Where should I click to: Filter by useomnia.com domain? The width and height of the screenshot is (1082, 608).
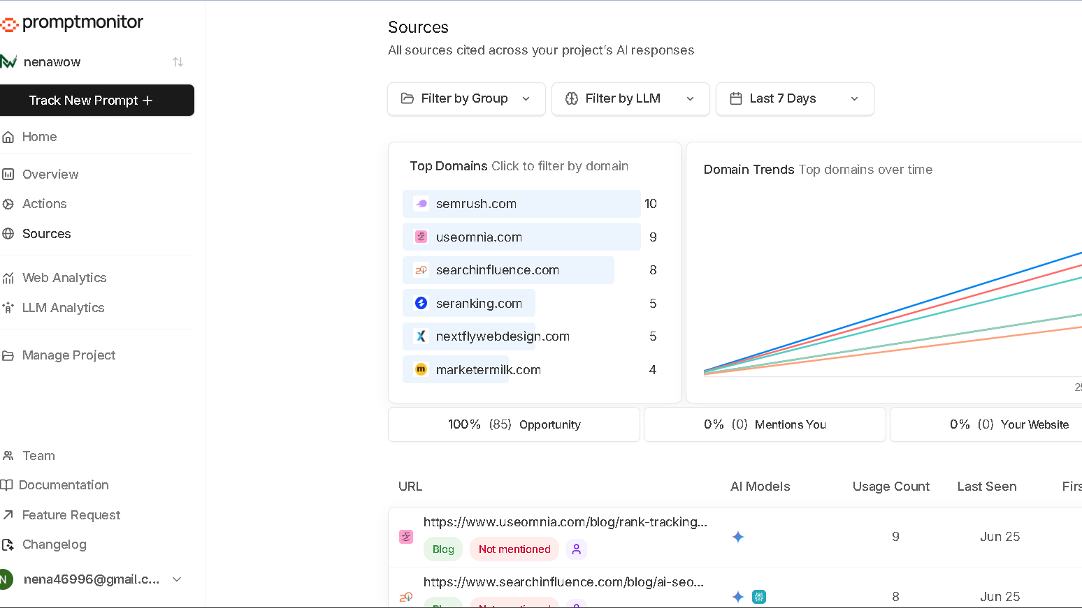[x=521, y=237]
